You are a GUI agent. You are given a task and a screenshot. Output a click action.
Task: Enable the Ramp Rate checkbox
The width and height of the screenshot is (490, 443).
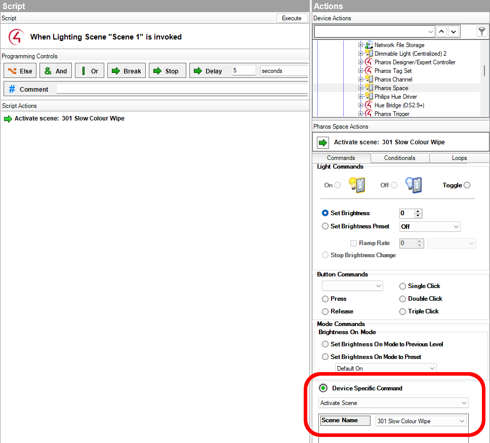tap(354, 244)
